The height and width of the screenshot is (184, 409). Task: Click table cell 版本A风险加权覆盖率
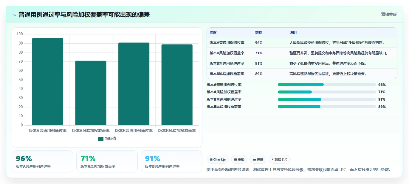tap(227, 53)
